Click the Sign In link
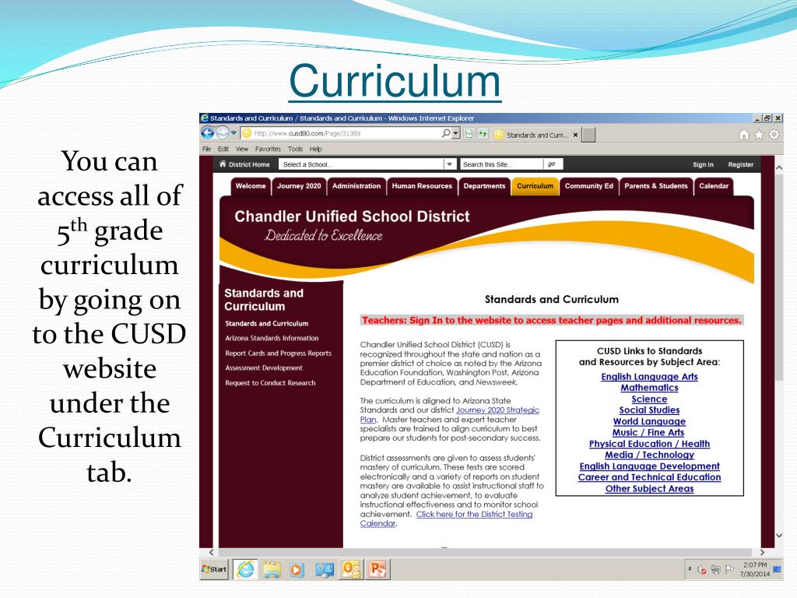Screen dimensions: 797x598 point(703,165)
